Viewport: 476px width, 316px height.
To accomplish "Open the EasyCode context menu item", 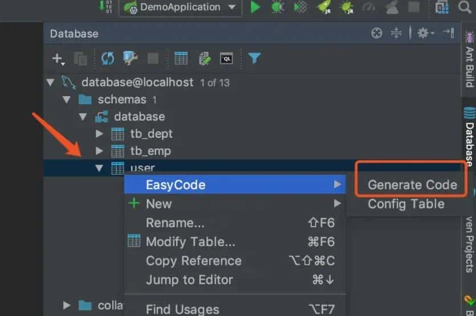I will point(235,184).
